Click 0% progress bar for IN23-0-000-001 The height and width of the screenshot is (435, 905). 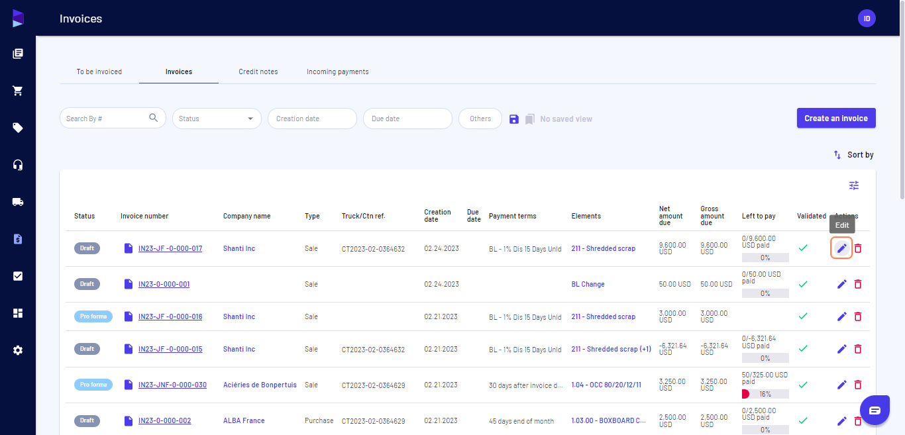(765, 293)
